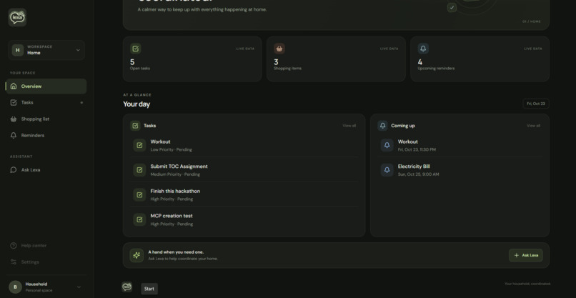The width and height of the screenshot is (576, 298).
Task: Click the checkmark badge in hero banner
Action: click(x=452, y=7)
